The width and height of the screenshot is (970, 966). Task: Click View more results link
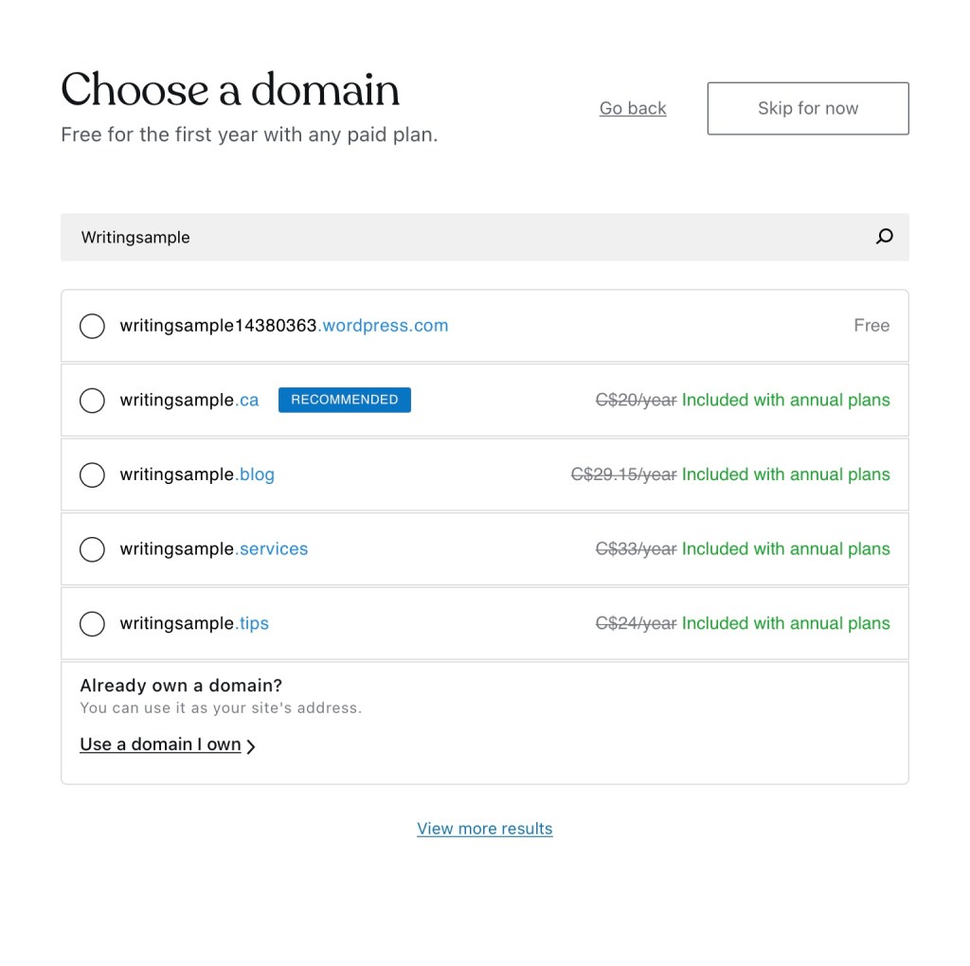[x=484, y=829]
